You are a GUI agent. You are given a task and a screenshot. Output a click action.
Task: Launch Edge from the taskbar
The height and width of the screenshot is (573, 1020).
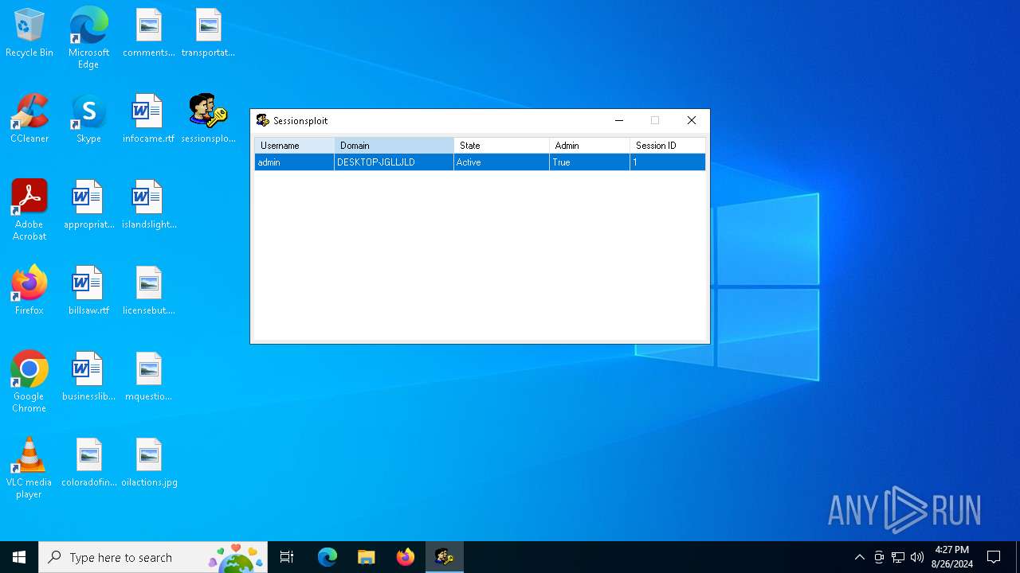point(328,557)
